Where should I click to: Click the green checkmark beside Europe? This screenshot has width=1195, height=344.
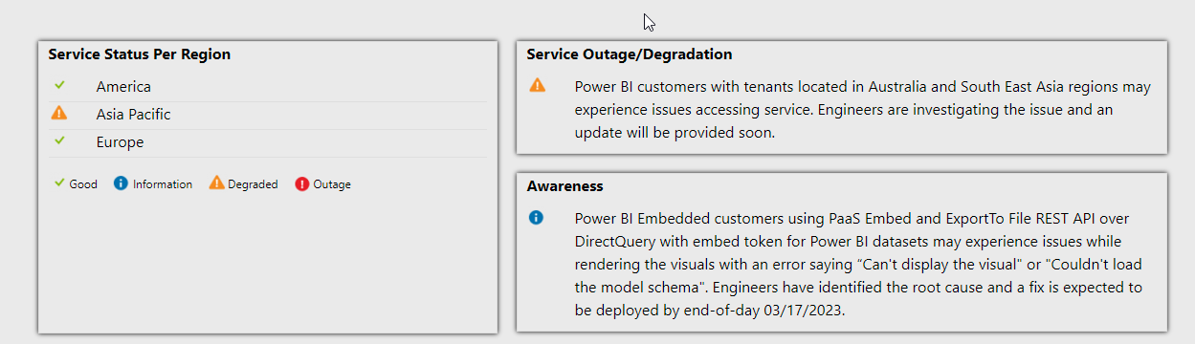click(59, 141)
